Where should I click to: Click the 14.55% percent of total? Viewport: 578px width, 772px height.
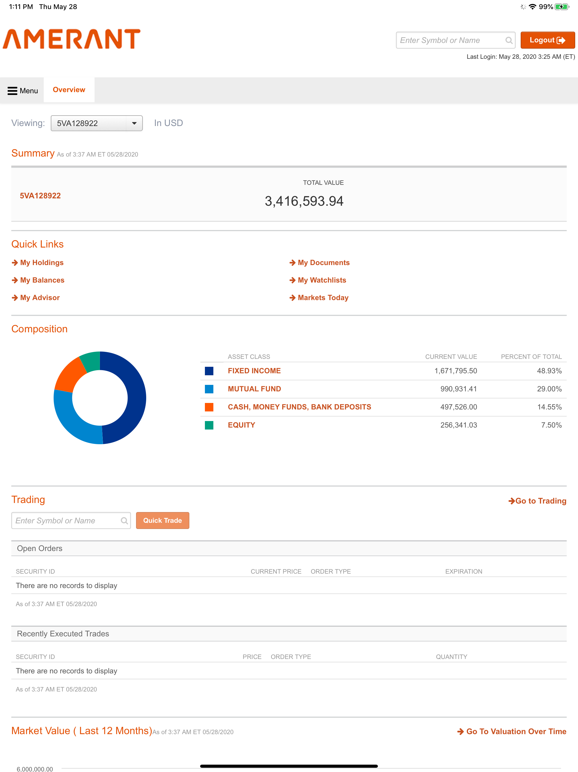tap(549, 407)
